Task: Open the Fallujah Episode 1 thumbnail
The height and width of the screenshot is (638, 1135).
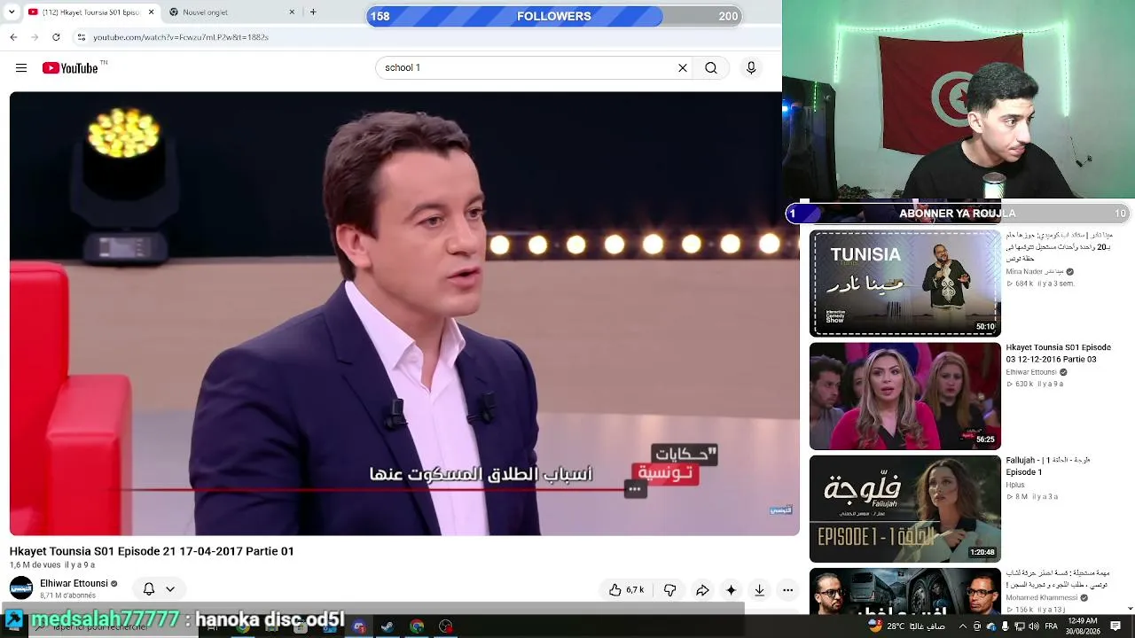Action: pyautogui.click(x=905, y=509)
